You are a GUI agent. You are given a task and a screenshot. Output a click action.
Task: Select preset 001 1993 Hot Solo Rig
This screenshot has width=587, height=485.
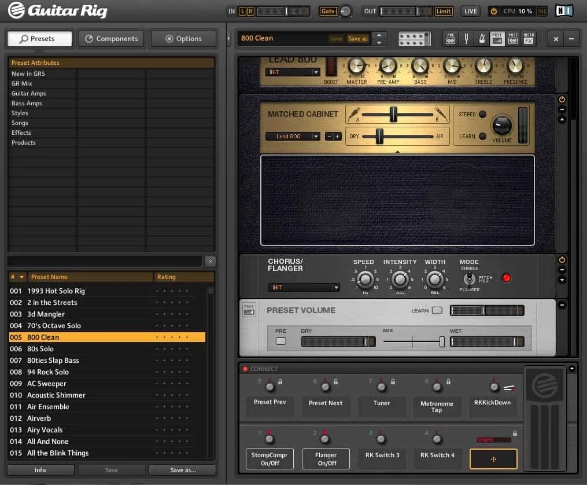[x=107, y=291]
